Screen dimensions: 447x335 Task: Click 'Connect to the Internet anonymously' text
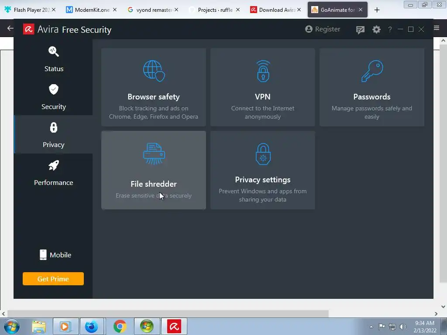tap(262, 112)
